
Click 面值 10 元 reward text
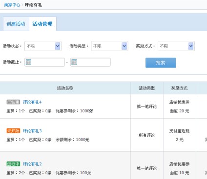(180, 173)
